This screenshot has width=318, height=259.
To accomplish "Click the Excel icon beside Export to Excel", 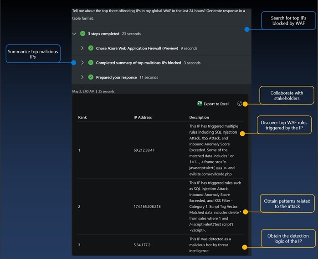I will [200, 104].
